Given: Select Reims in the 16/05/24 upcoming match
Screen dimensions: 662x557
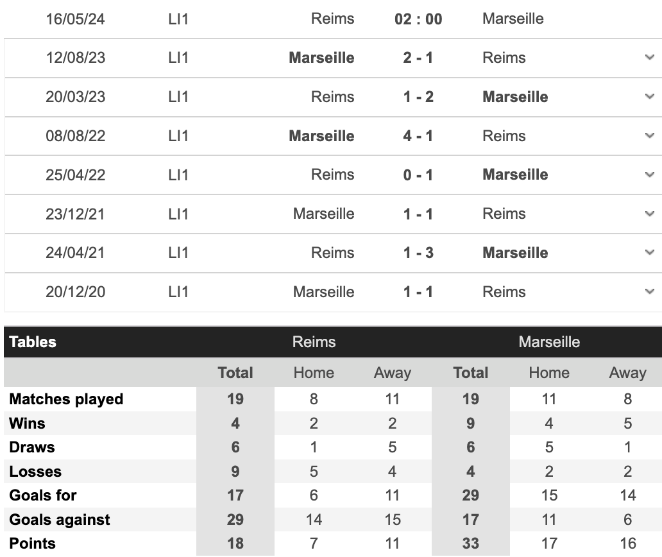Looking at the screenshot, I should pos(332,19).
